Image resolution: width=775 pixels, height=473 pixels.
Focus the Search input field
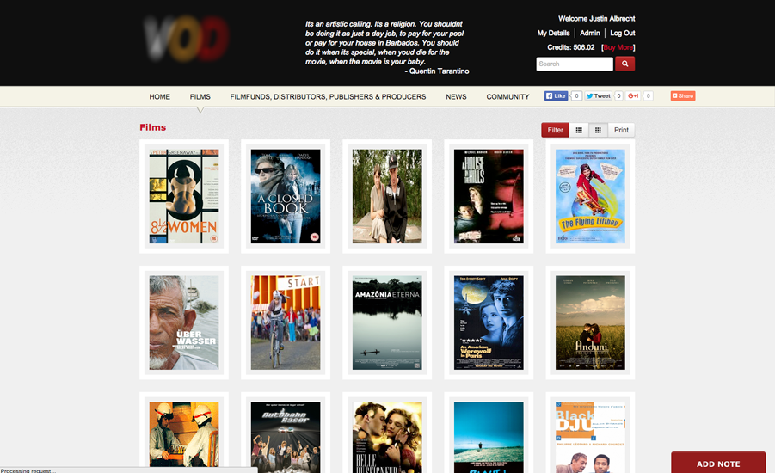pos(575,64)
